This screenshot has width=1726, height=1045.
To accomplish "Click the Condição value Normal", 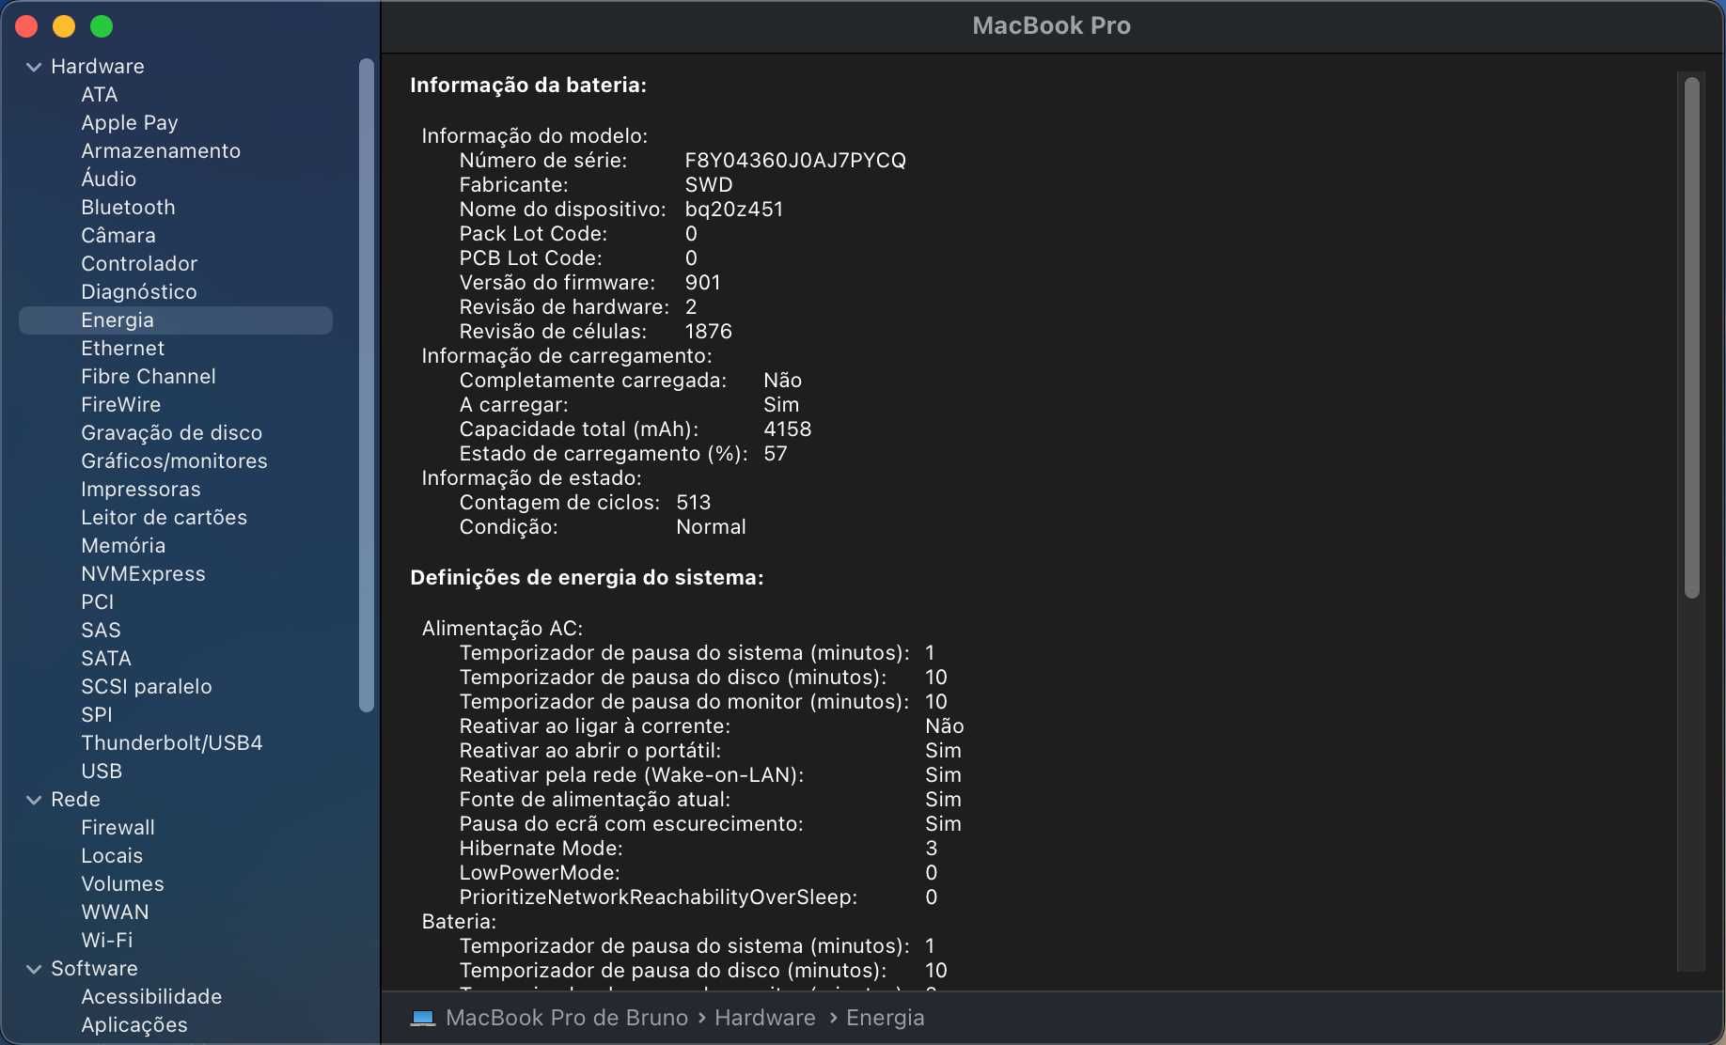I will click(711, 527).
